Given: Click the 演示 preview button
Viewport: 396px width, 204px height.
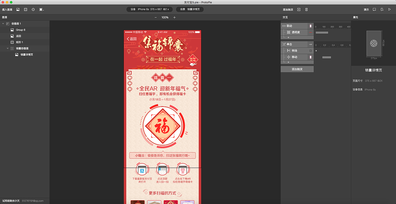Looking at the screenshot, I should click(366, 10).
